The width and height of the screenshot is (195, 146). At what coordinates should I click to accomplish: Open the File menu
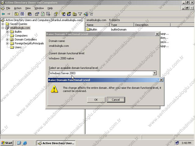pos(8,8)
